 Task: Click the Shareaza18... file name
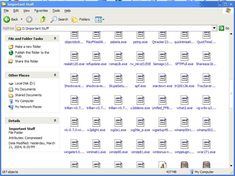coord(206,64)
